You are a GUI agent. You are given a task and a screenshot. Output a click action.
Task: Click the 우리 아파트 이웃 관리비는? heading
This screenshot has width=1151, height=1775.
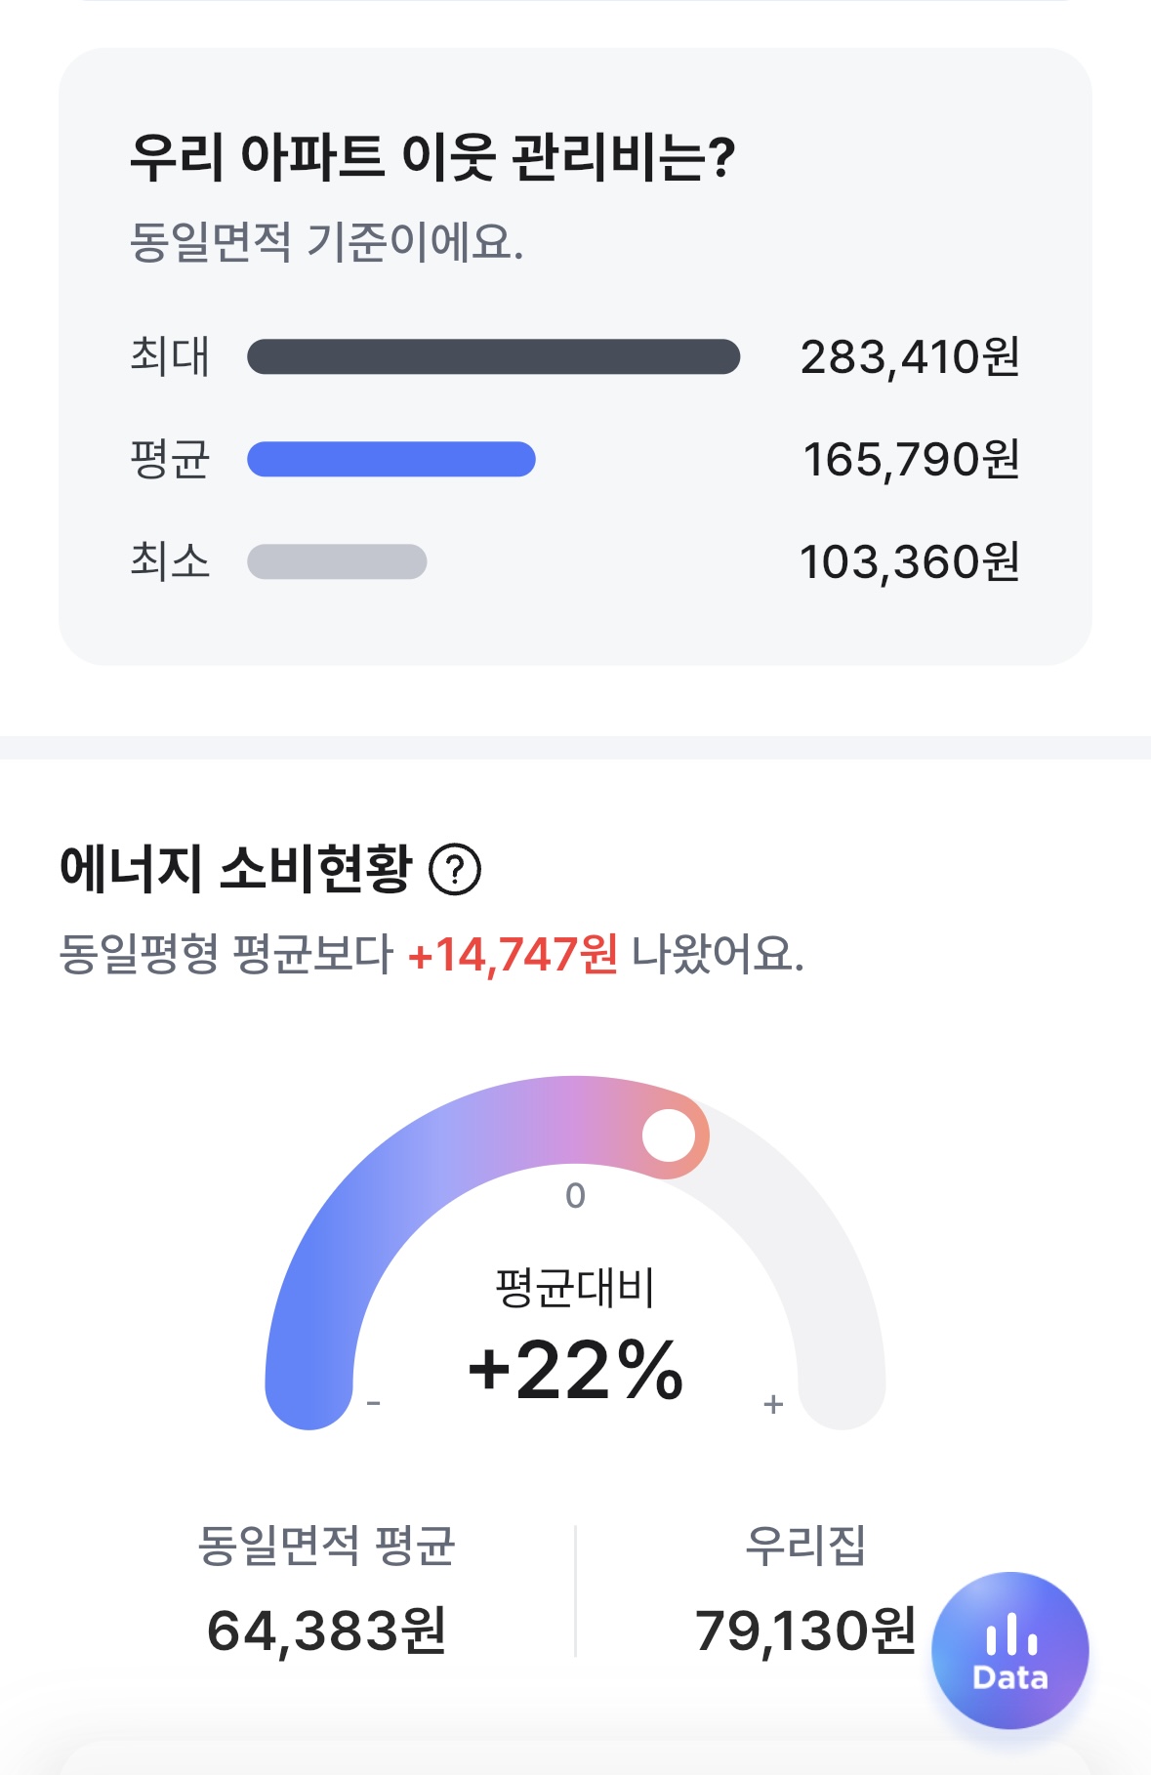coord(432,157)
